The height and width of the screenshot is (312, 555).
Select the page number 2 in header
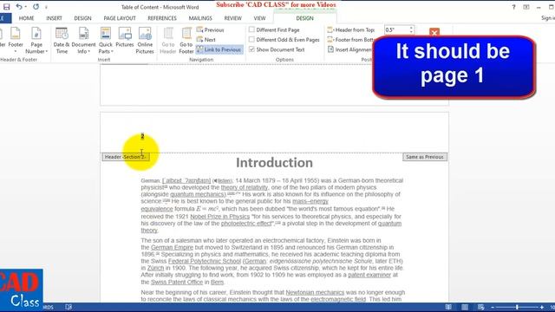pos(142,136)
